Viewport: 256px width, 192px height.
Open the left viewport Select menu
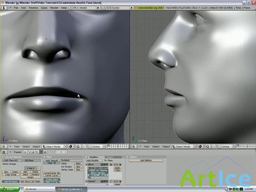pos(26,147)
